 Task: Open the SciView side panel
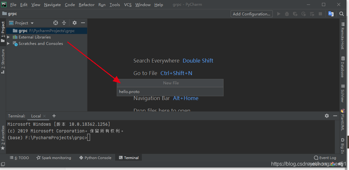[x=343, y=93]
